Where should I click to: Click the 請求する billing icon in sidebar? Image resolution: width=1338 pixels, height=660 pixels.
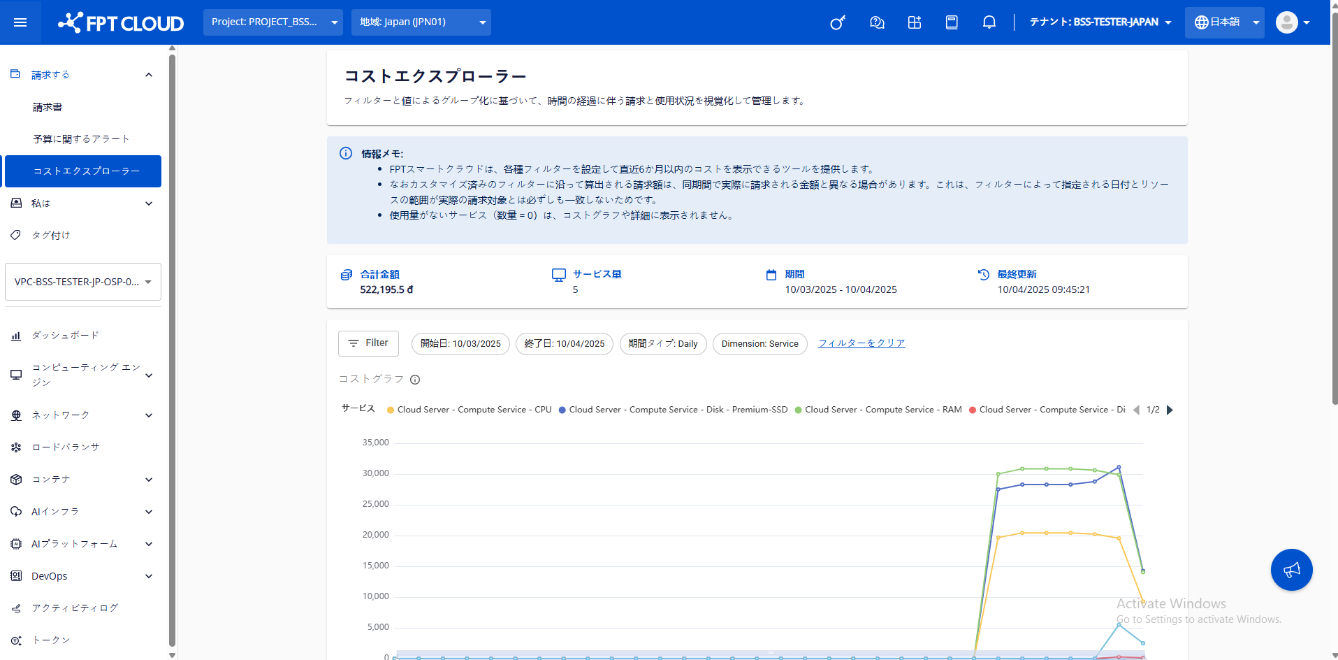point(15,74)
